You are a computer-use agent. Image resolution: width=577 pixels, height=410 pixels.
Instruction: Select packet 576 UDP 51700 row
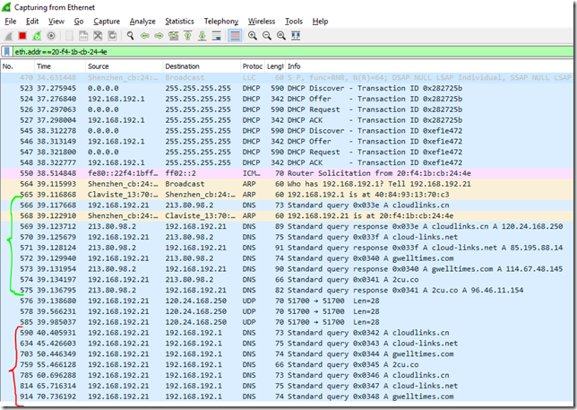287,301
